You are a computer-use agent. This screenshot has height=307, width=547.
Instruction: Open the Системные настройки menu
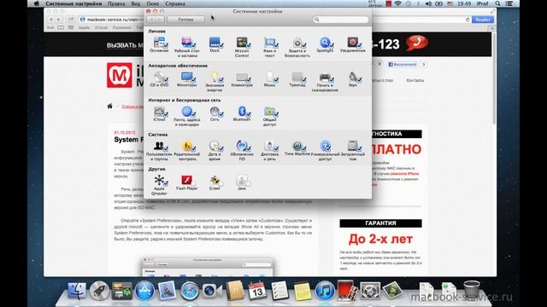tap(74, 3)
